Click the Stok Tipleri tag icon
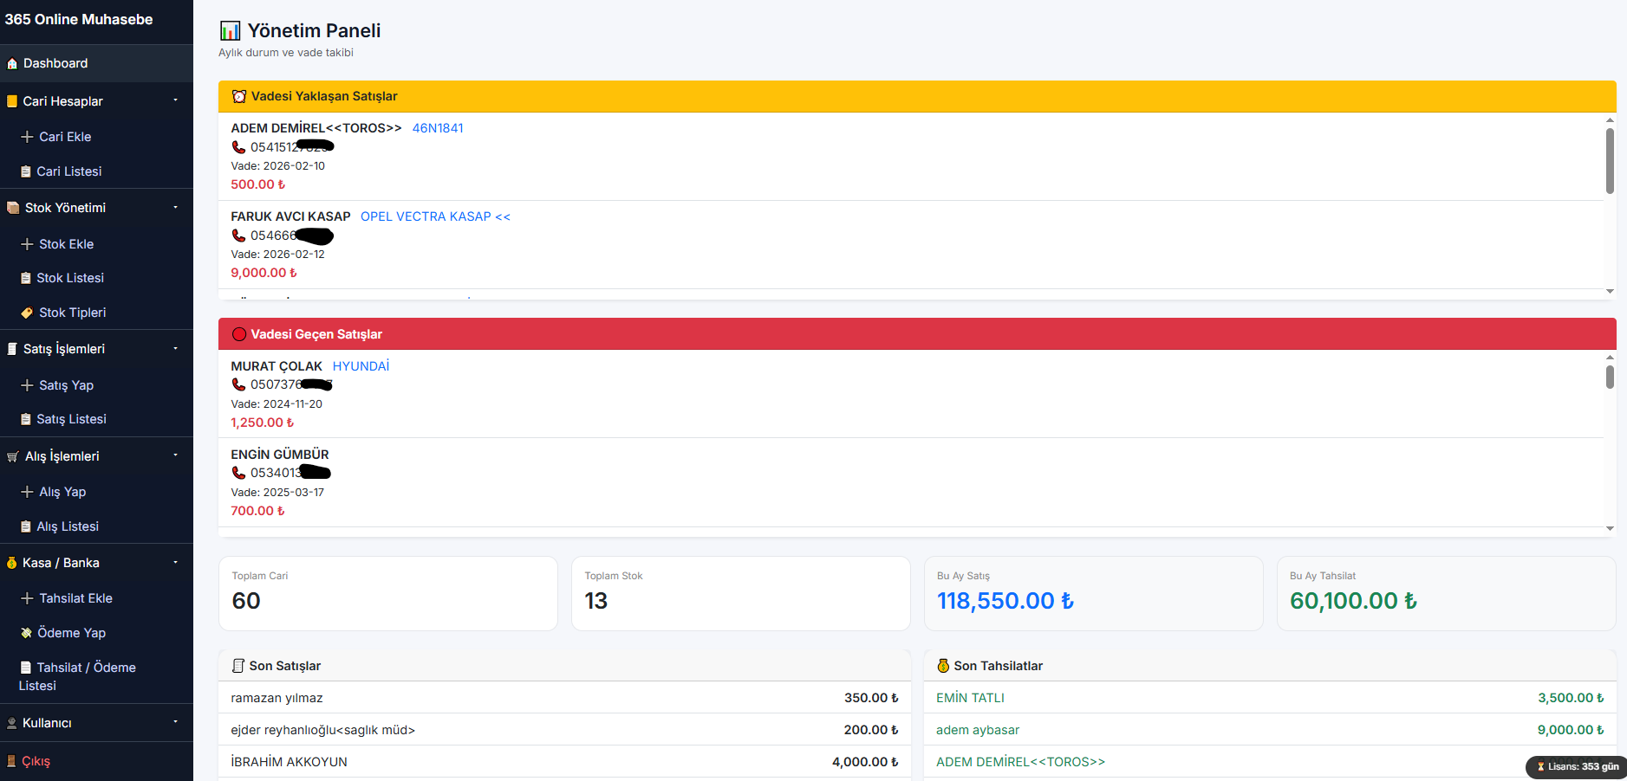The width and height of the screenshot is (1627, 781). point(27,313)
